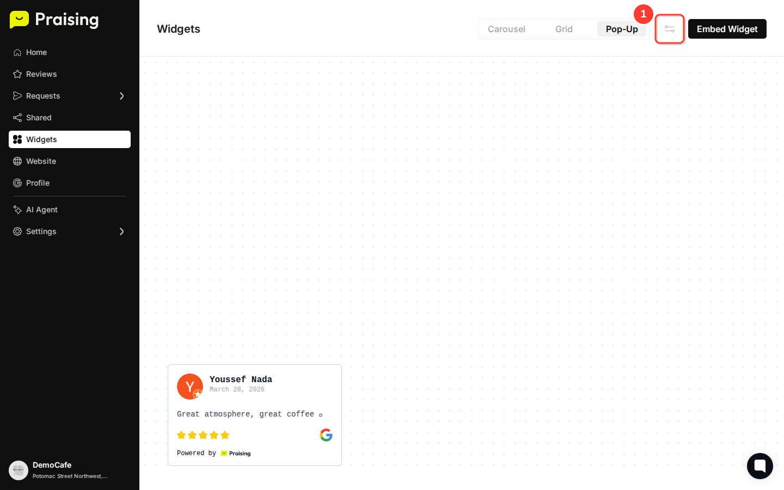Click the Google logo on review card
The width and height of the screenshot is (784, 490).
326,435
